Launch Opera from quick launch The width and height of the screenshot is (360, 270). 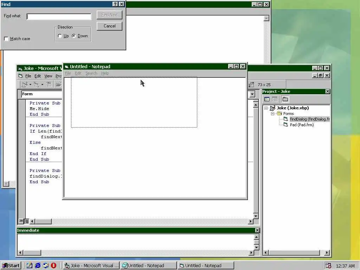tap(54, 265)
